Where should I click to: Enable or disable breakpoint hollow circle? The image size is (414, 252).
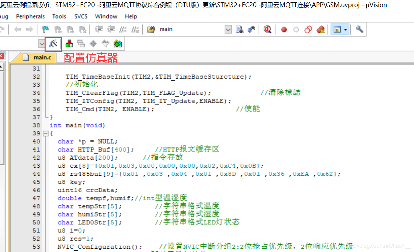tap(296, 29)
